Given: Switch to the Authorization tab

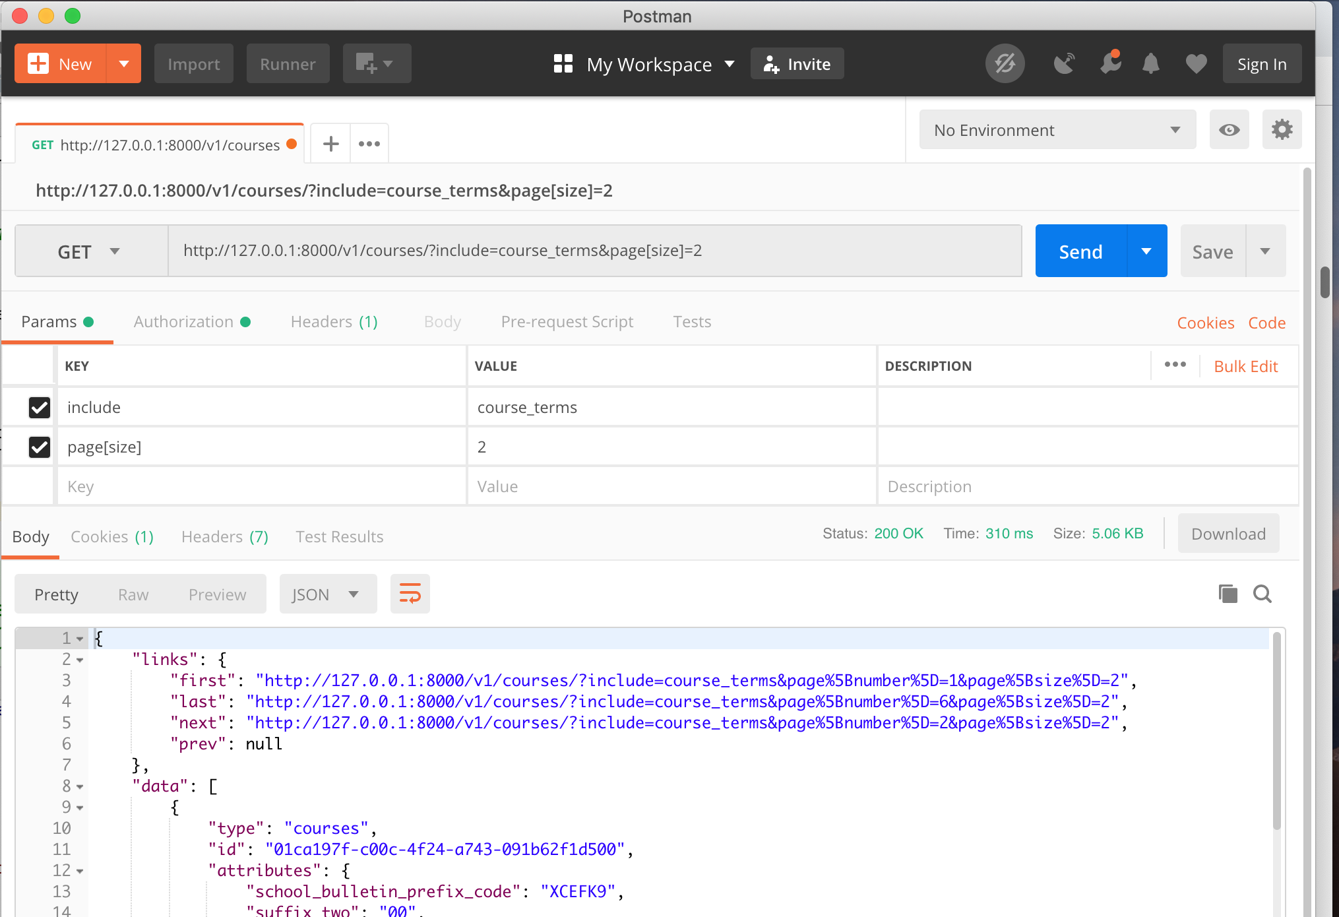Looking at the screenshot, I should (x=192, y=322).
